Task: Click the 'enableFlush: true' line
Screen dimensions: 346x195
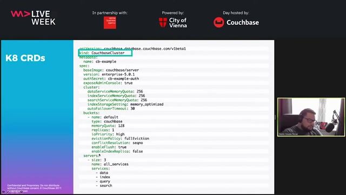Action: pos(109,147)
